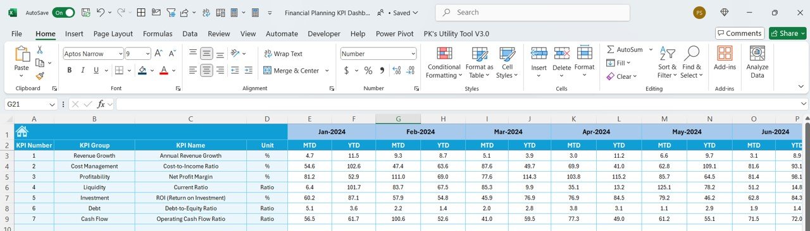Apply the Comma Style

[x=382, y=71]
